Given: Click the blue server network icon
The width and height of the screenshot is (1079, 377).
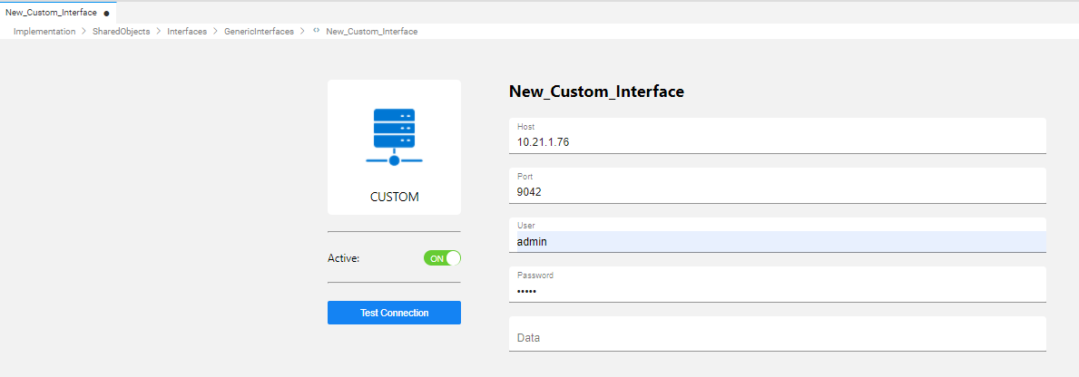Looking at the screenshot, I should click(394, 137).
